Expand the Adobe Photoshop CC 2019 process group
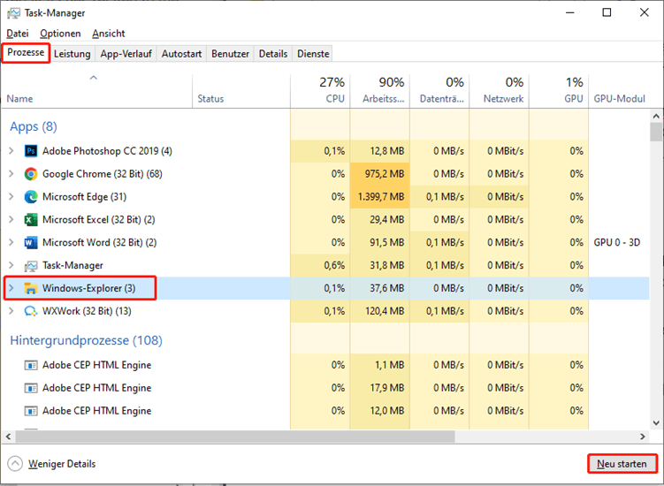This screenshot has height=486, width=664. point(11,151)
